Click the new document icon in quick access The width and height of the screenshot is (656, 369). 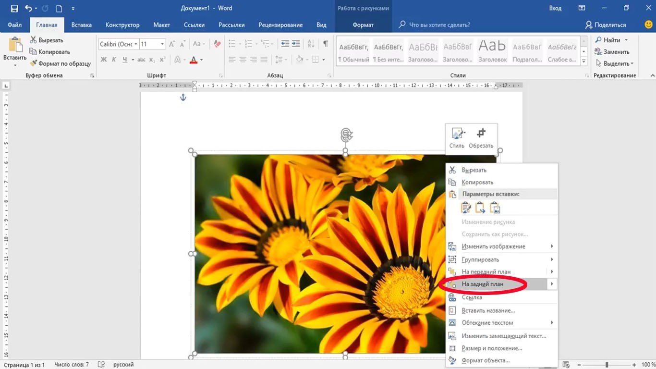tap(59, 8)
